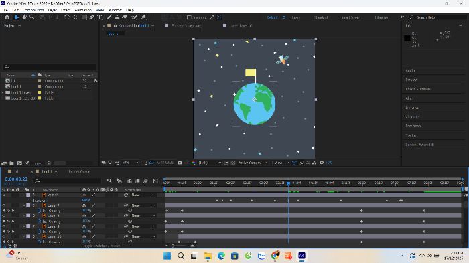The width and height of the screenshot is (469, 263).
Task: Open the parent None dropdown for Layer 10
Action: pyautogui.click(x=143, y=236)
